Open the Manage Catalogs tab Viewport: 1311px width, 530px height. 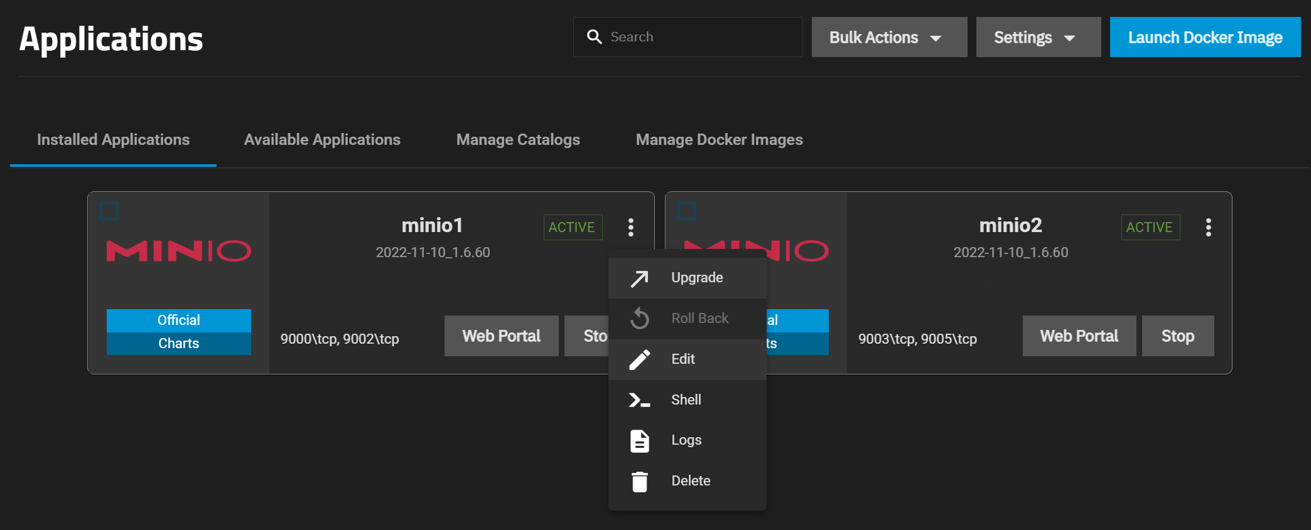[518, 140]
